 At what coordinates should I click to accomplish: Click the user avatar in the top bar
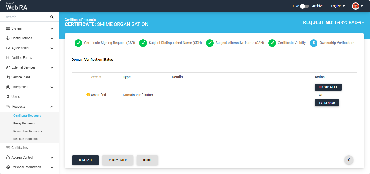[356, 6]
